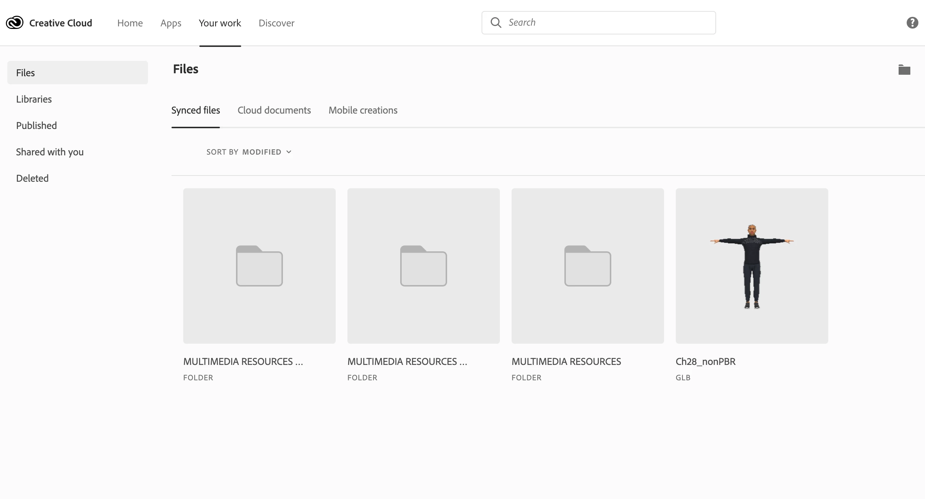Select the Synced files tab

[196, 110]
